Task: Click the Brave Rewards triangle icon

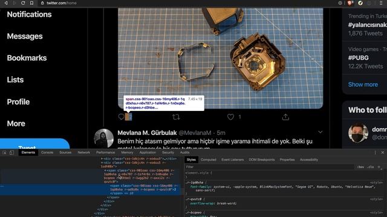Action: click(x=360, y=3)
